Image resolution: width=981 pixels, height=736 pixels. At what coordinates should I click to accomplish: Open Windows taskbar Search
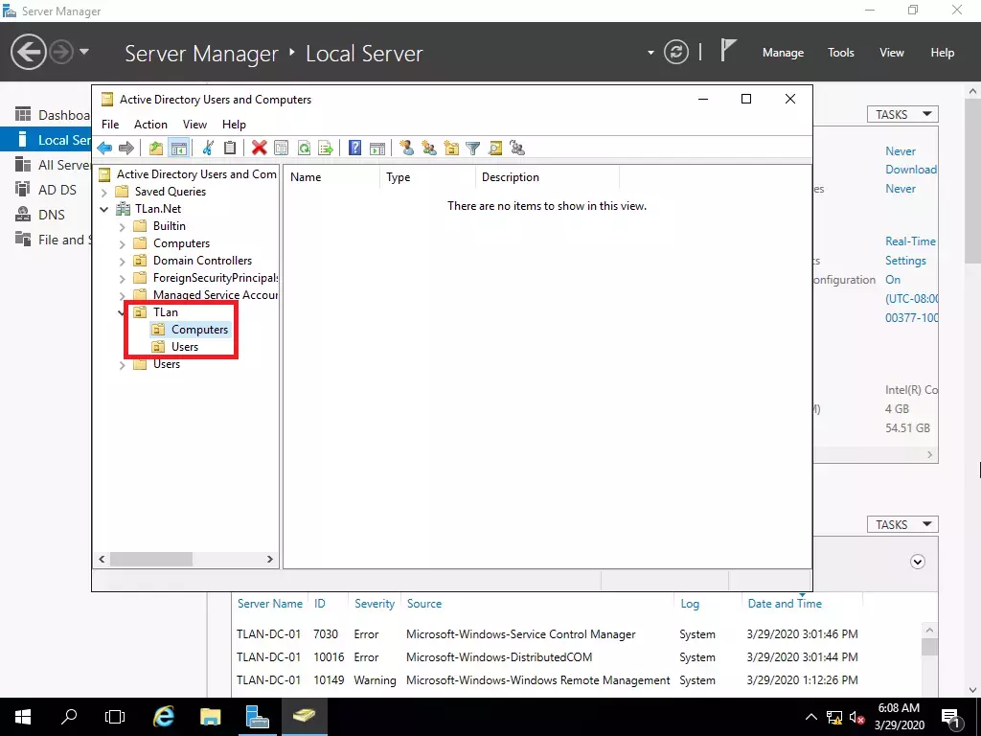tap(69, 717)
